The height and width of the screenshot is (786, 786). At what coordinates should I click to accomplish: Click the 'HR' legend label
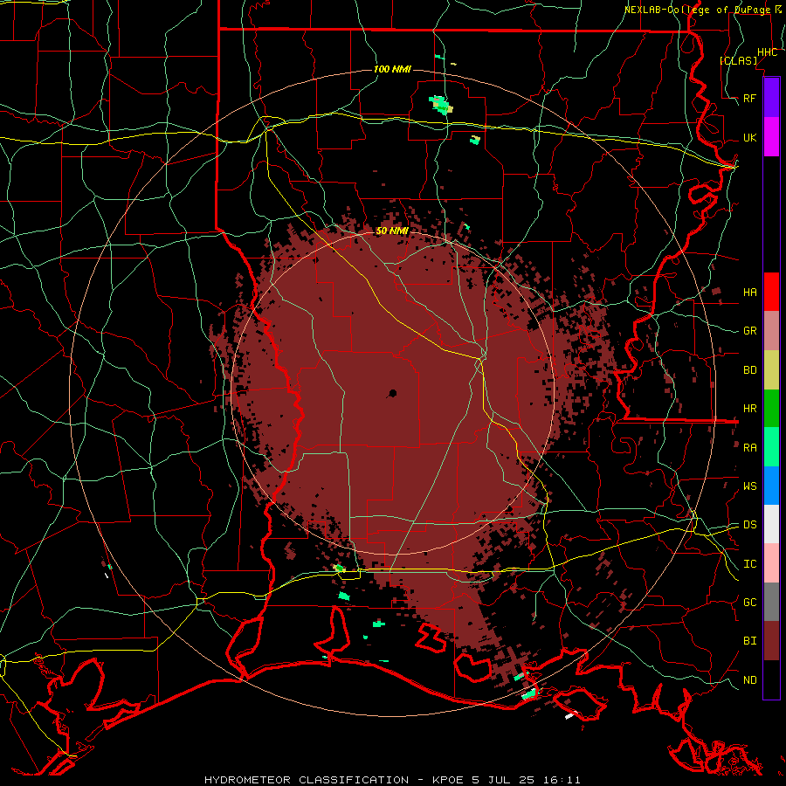point(749,409)
